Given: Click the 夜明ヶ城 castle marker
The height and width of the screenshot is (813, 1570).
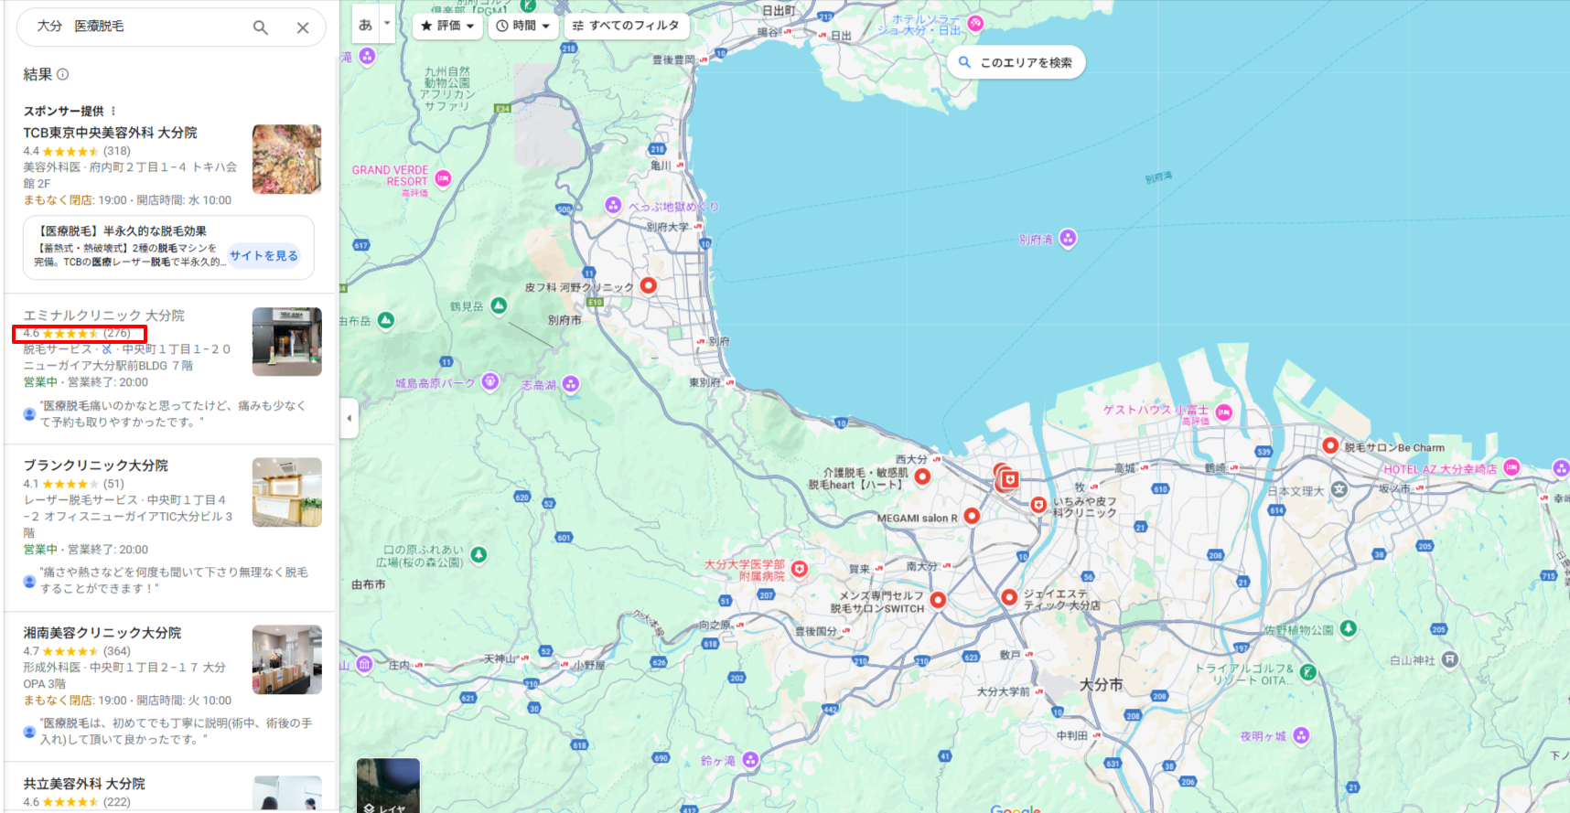Looking at the screenshot, I should point(1301,735).
